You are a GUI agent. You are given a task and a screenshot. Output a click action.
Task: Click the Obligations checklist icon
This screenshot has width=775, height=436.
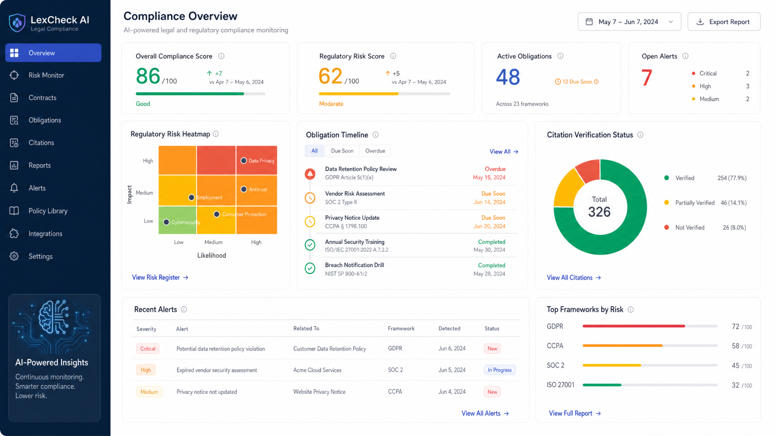pos(14,120)
